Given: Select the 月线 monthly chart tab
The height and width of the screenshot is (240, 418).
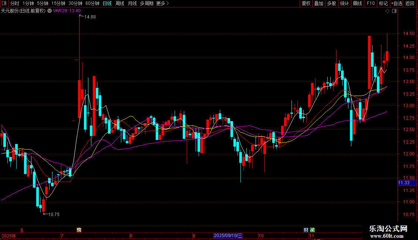Looking at the screenshot, I should tap(132, 3).
